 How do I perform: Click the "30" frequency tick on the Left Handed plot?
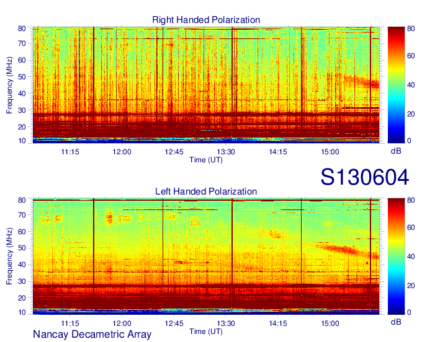click(22, 281)
